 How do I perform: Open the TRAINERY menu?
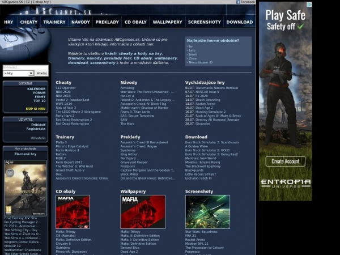[x=54, y=22]
